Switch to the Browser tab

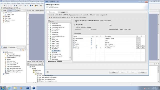pos(52,12)
